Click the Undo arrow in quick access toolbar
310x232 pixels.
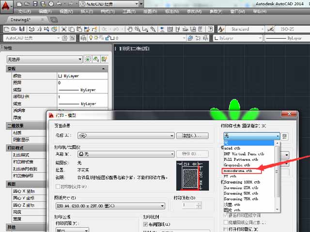[59, 4]
